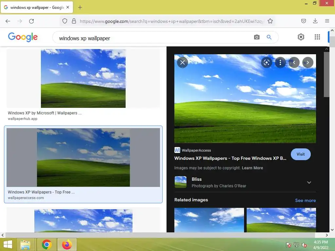Click the muted volume tray icon
Image resolution: width=335 pixels, height=251 pixels.
point(304,245)
